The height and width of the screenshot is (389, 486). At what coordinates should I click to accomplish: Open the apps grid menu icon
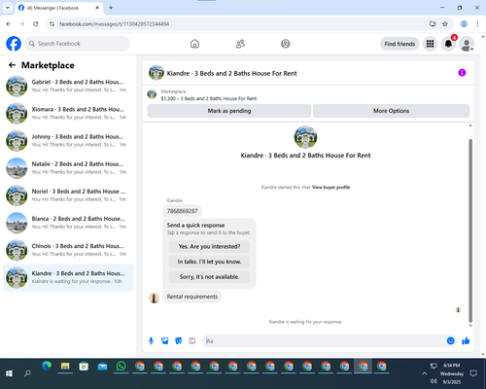pyautogui.click(x=430, y=44)
